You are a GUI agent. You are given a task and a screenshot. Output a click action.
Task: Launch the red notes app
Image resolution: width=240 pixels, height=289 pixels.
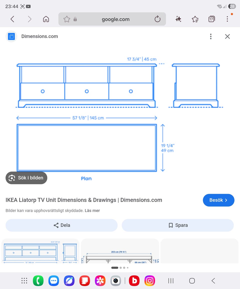click(84, 281)
